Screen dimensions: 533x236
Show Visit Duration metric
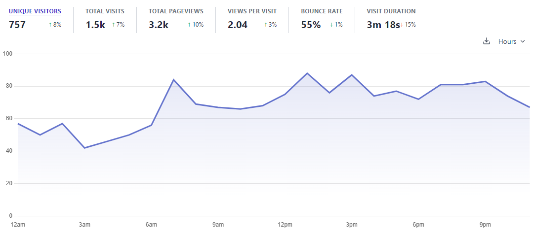click(391, 11)
